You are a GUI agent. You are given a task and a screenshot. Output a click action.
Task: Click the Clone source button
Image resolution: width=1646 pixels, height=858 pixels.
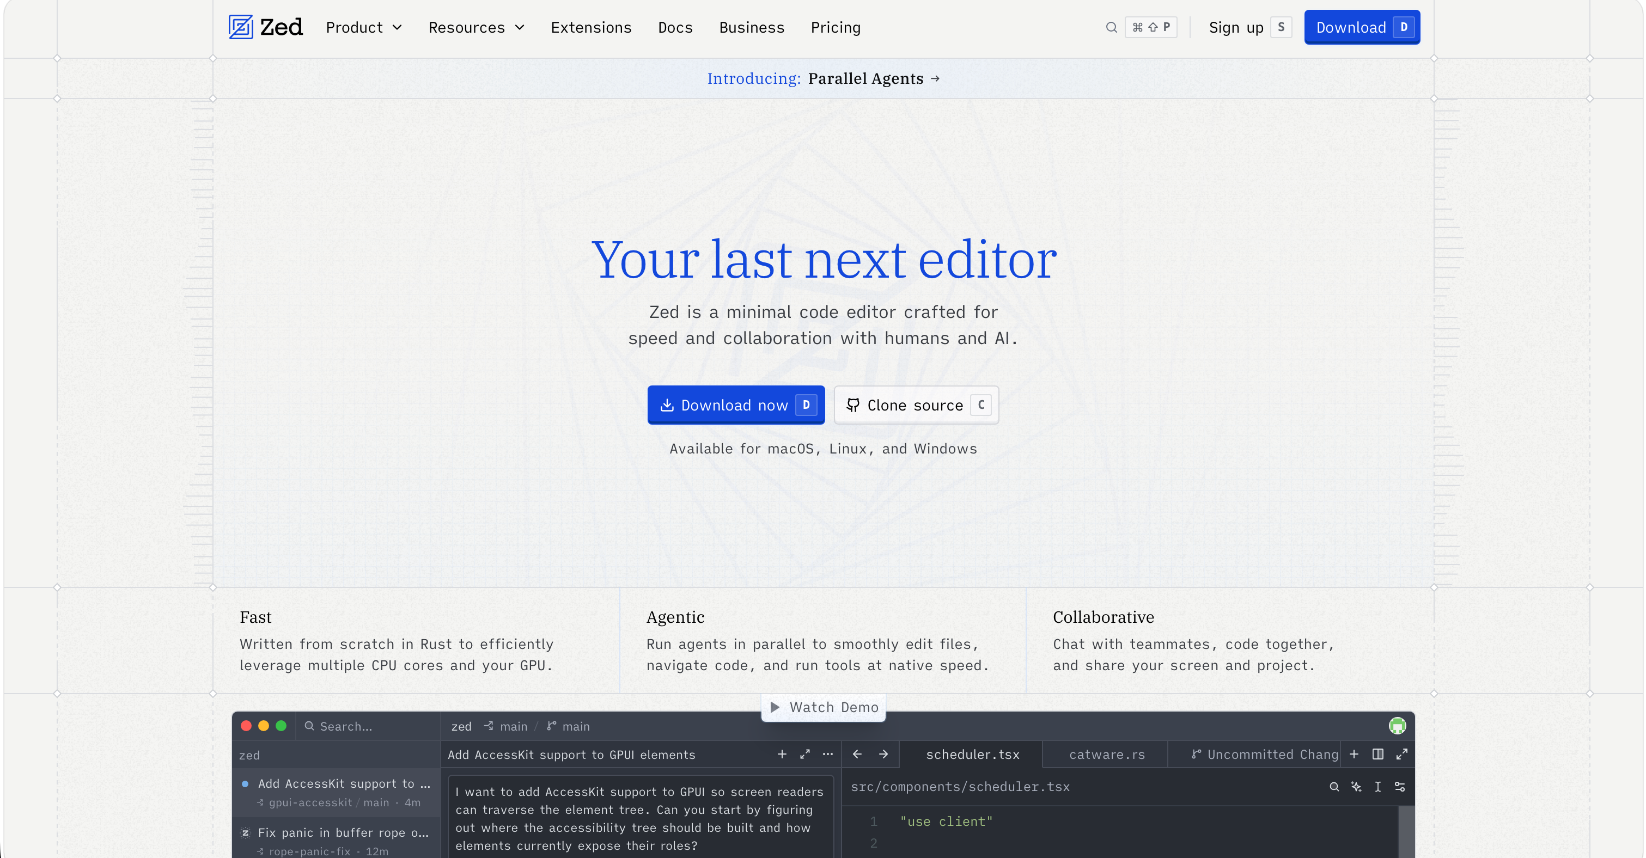tap(916, 405)
